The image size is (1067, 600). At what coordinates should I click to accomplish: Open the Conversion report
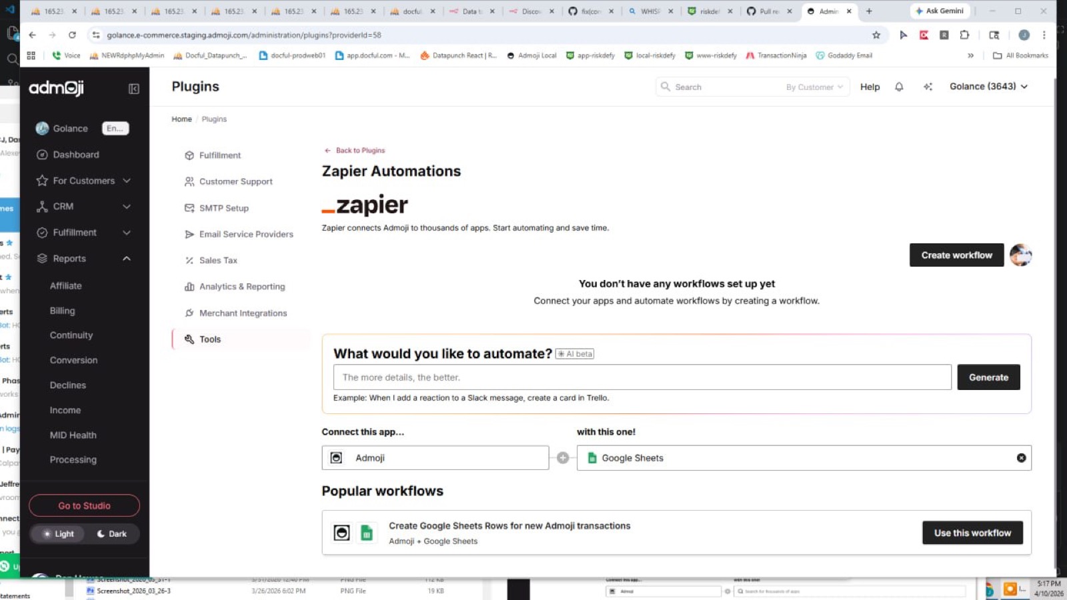click(73, 360)
